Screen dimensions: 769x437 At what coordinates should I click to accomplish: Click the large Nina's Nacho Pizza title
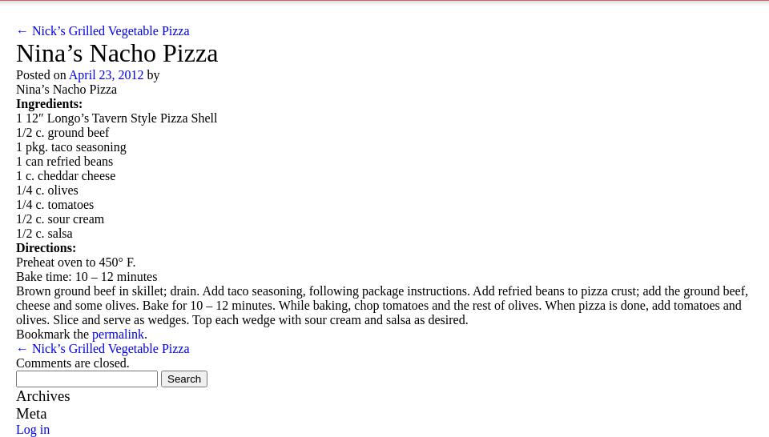point(117,54)
